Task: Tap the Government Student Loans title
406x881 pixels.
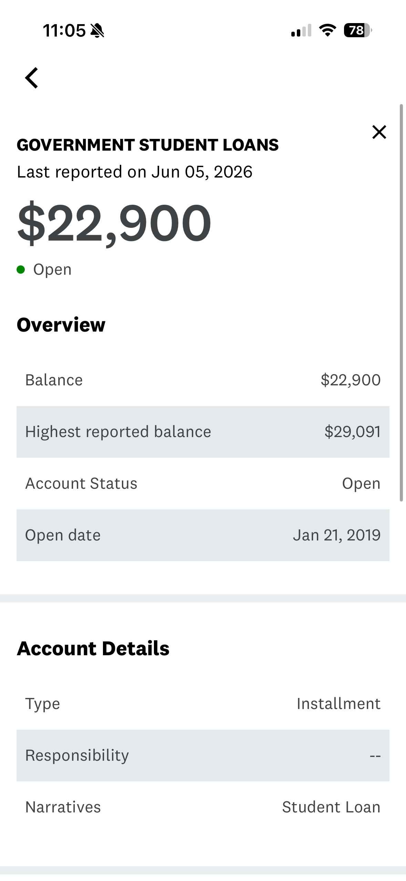Action: click(x=148, y=145)
